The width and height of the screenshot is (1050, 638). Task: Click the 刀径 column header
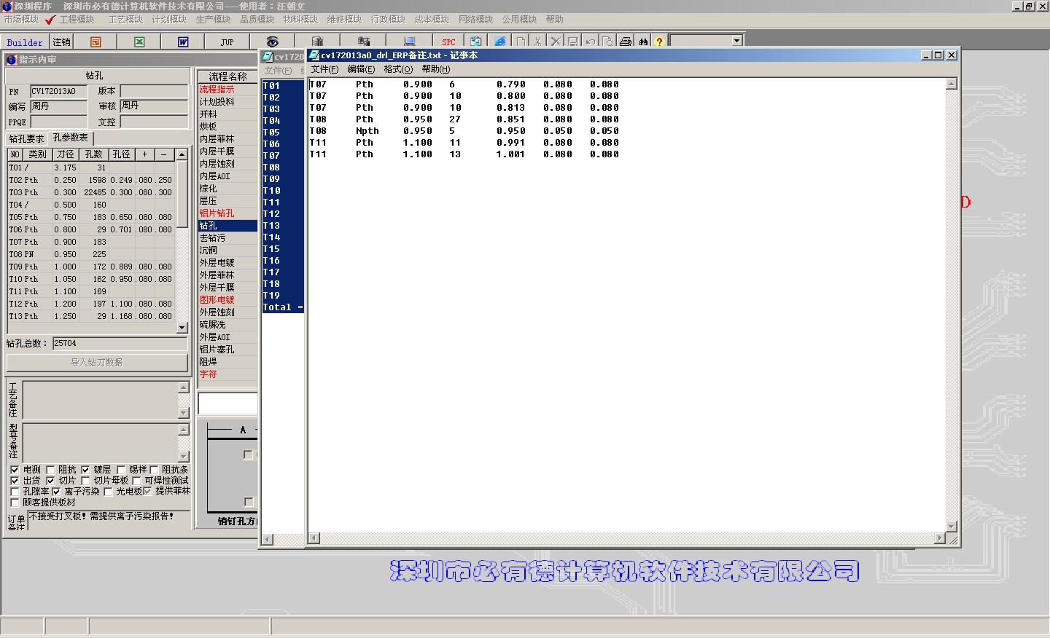pyautogui.click(x=66, y=154)
